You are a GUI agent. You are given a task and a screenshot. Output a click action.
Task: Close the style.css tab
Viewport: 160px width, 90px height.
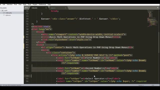click(x=65, y=8)
